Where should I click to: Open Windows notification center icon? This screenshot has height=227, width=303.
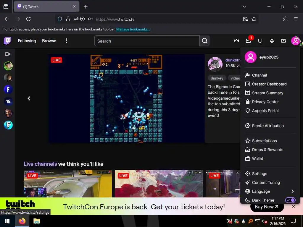point(293,221)
